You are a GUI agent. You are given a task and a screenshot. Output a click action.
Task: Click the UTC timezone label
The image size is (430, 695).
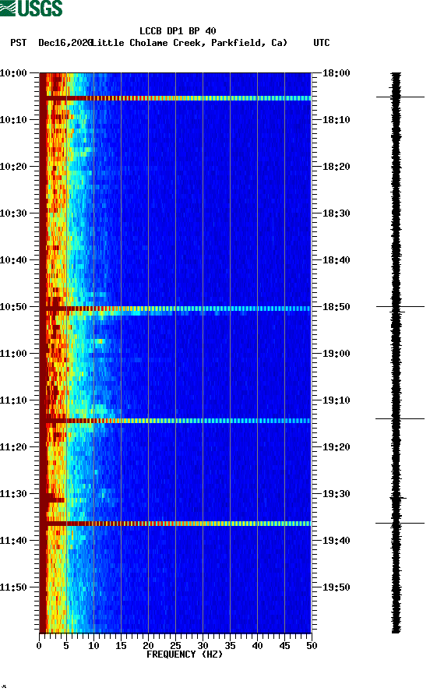tap(322, 43)
